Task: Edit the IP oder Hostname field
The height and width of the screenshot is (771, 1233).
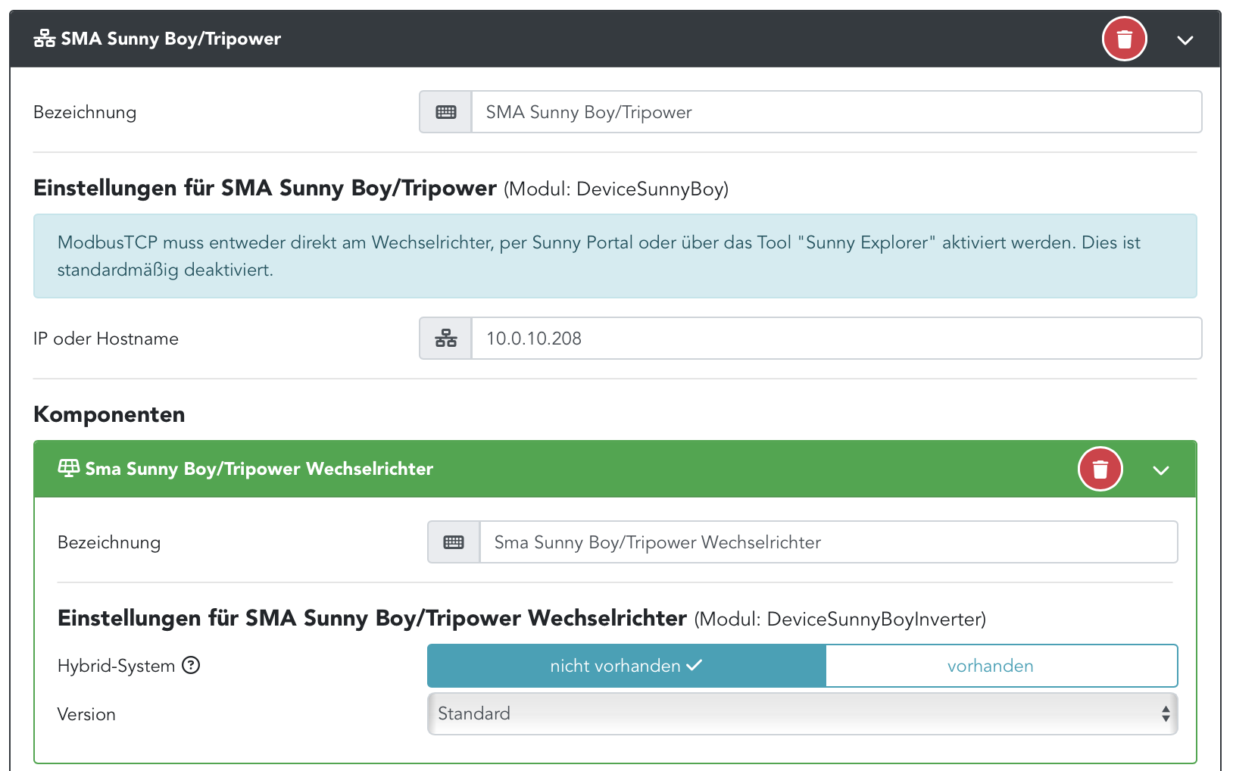Action: click(835, 339)
